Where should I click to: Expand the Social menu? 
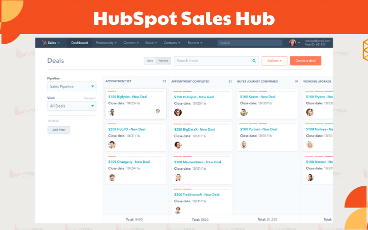tap(151, 43)
